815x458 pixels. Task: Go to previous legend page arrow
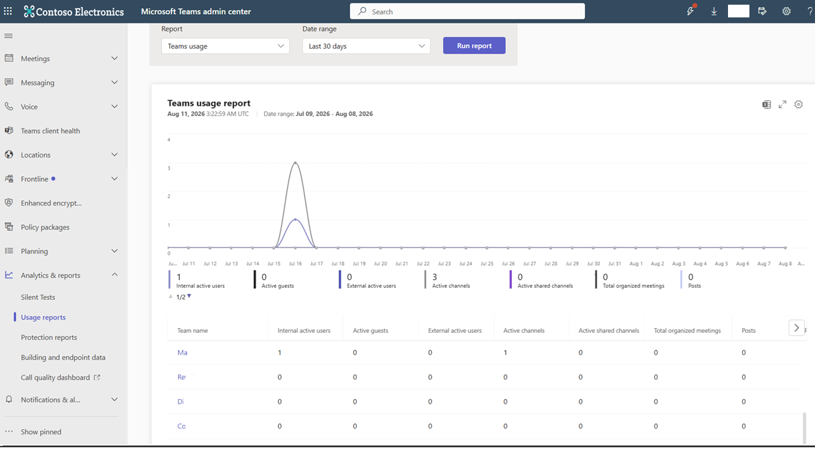[170, 296]
